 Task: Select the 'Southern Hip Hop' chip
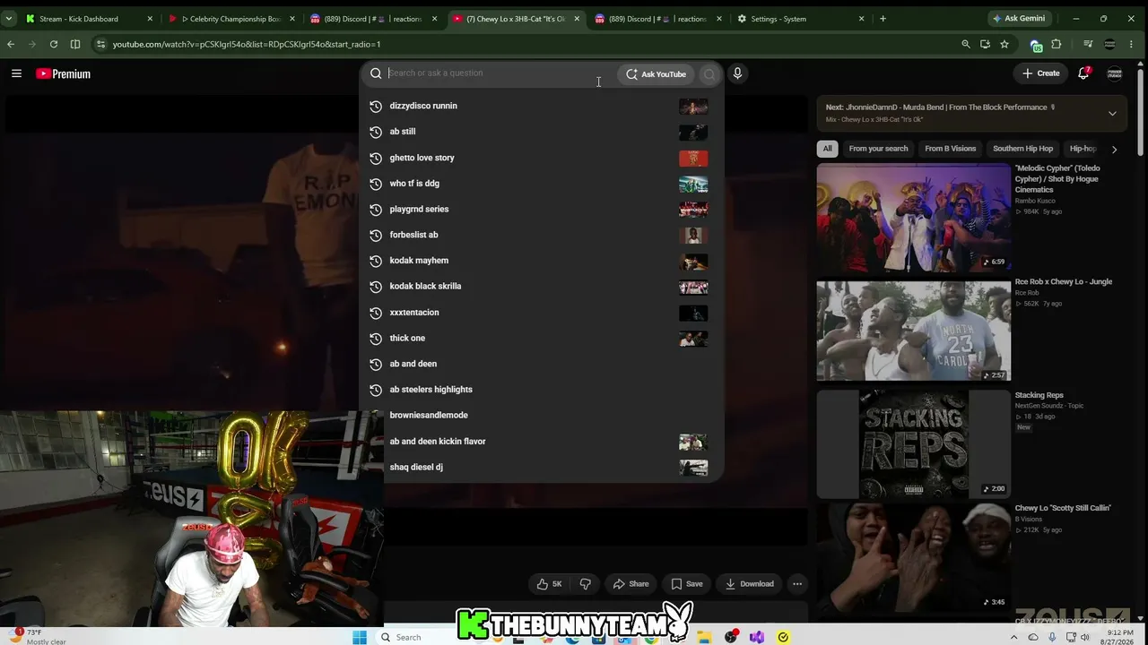(x=1022, y=149)
